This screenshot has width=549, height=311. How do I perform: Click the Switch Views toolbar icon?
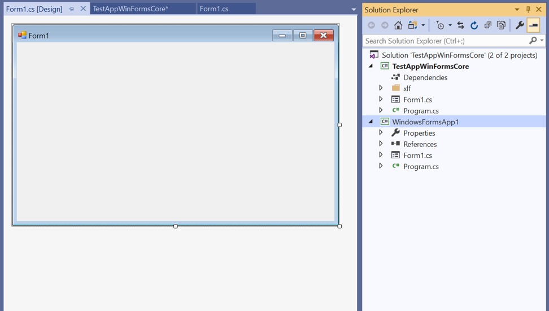[x=412, y=25]
